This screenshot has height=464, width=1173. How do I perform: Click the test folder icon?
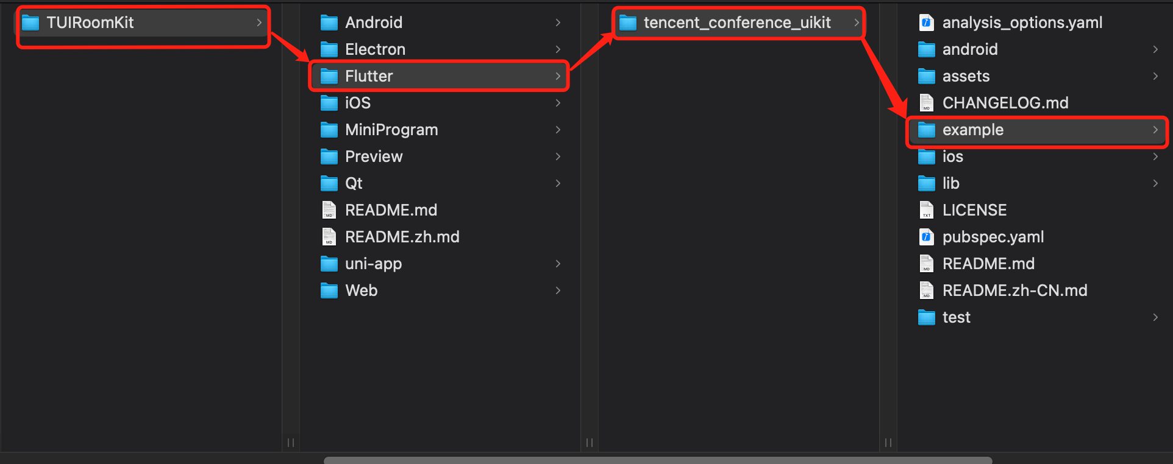pyautogui.click(x=927, y=317)
